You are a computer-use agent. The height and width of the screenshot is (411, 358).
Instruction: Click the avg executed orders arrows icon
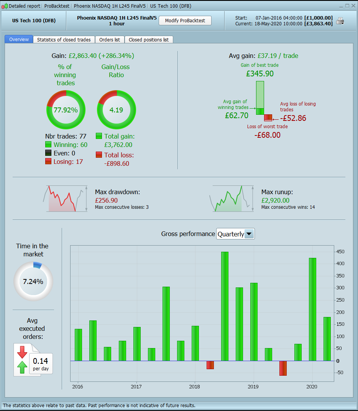click(x=22, y=359)
